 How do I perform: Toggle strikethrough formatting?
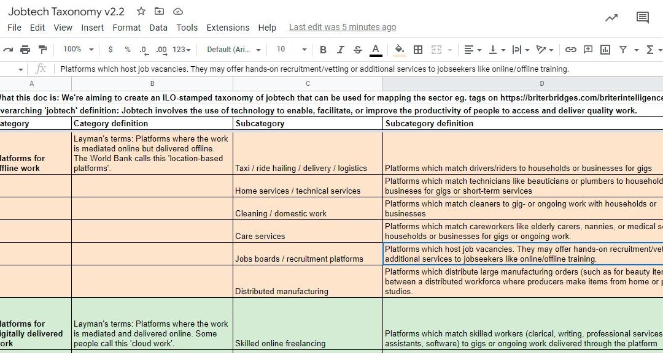[x=358, y=49]
